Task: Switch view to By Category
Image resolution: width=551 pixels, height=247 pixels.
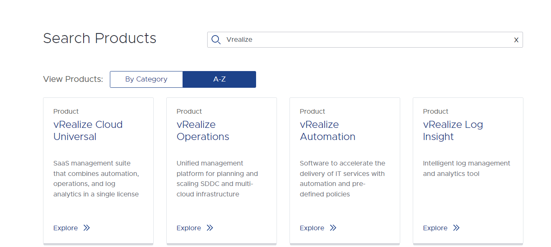Action: [x=146, y=79]
